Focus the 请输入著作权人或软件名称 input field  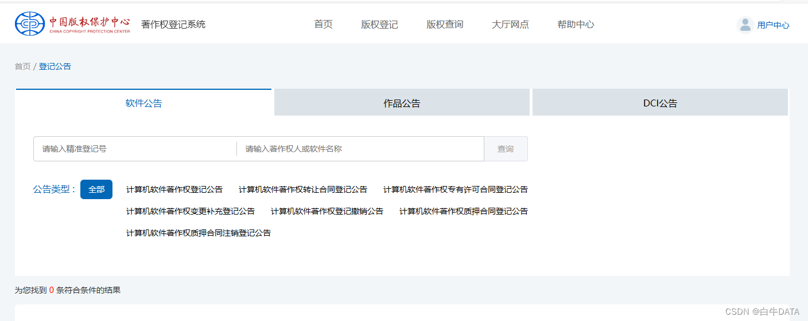click(360, 149)
